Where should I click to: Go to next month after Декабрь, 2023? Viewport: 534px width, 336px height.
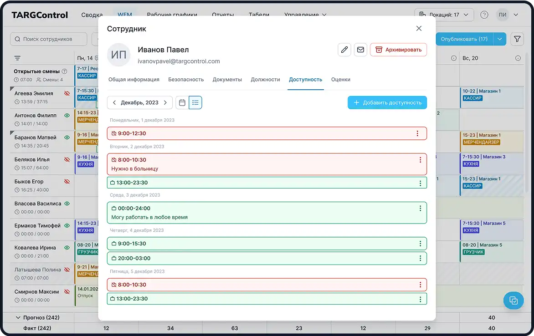tap(165, 102)
